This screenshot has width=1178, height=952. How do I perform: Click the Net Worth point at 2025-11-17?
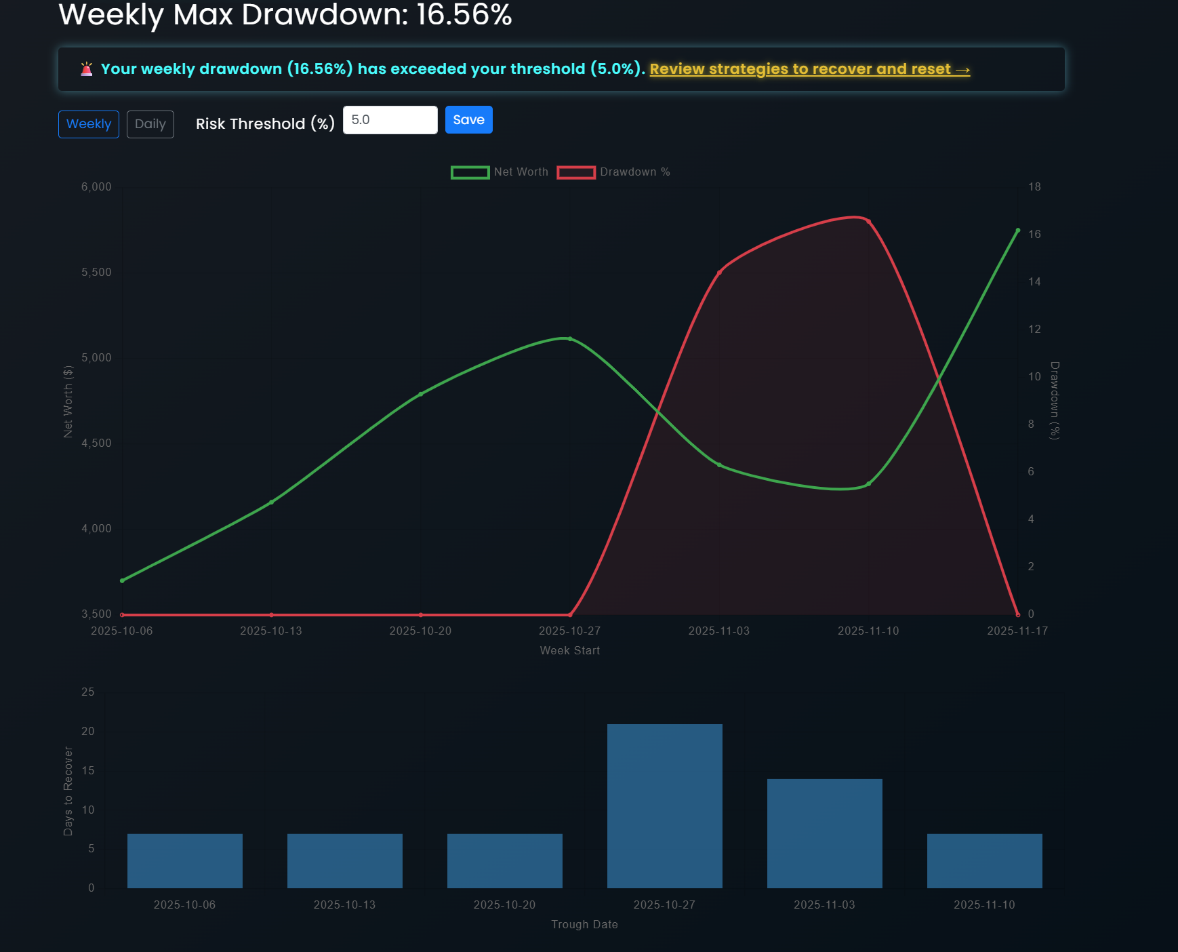(1017, 231)
